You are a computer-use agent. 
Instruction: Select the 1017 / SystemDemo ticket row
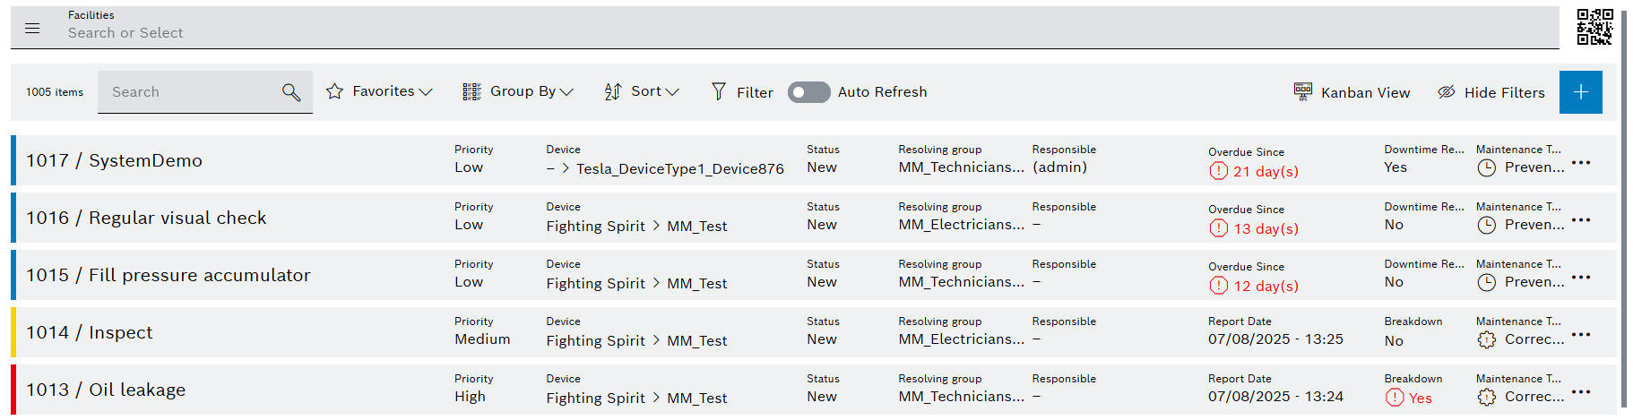pos(114,160)
